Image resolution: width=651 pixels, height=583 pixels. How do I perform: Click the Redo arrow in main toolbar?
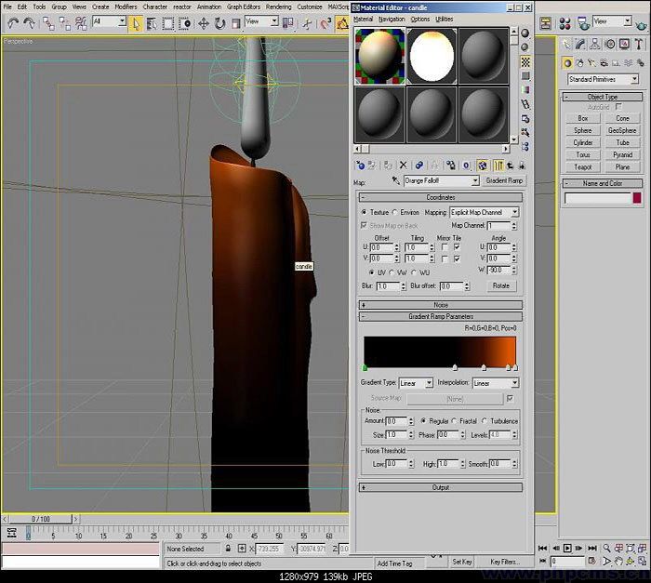coord(29,23)
